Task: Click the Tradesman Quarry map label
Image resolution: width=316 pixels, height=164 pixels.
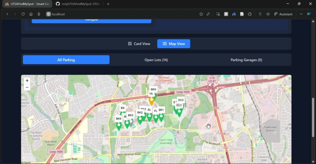Action: click(x=270, y=129)
